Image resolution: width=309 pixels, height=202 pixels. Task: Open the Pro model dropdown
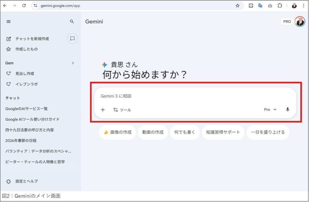(x=269, y=110)
